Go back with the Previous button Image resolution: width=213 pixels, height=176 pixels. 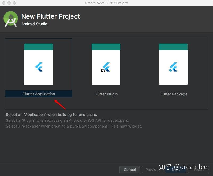[x=153, y=170]
